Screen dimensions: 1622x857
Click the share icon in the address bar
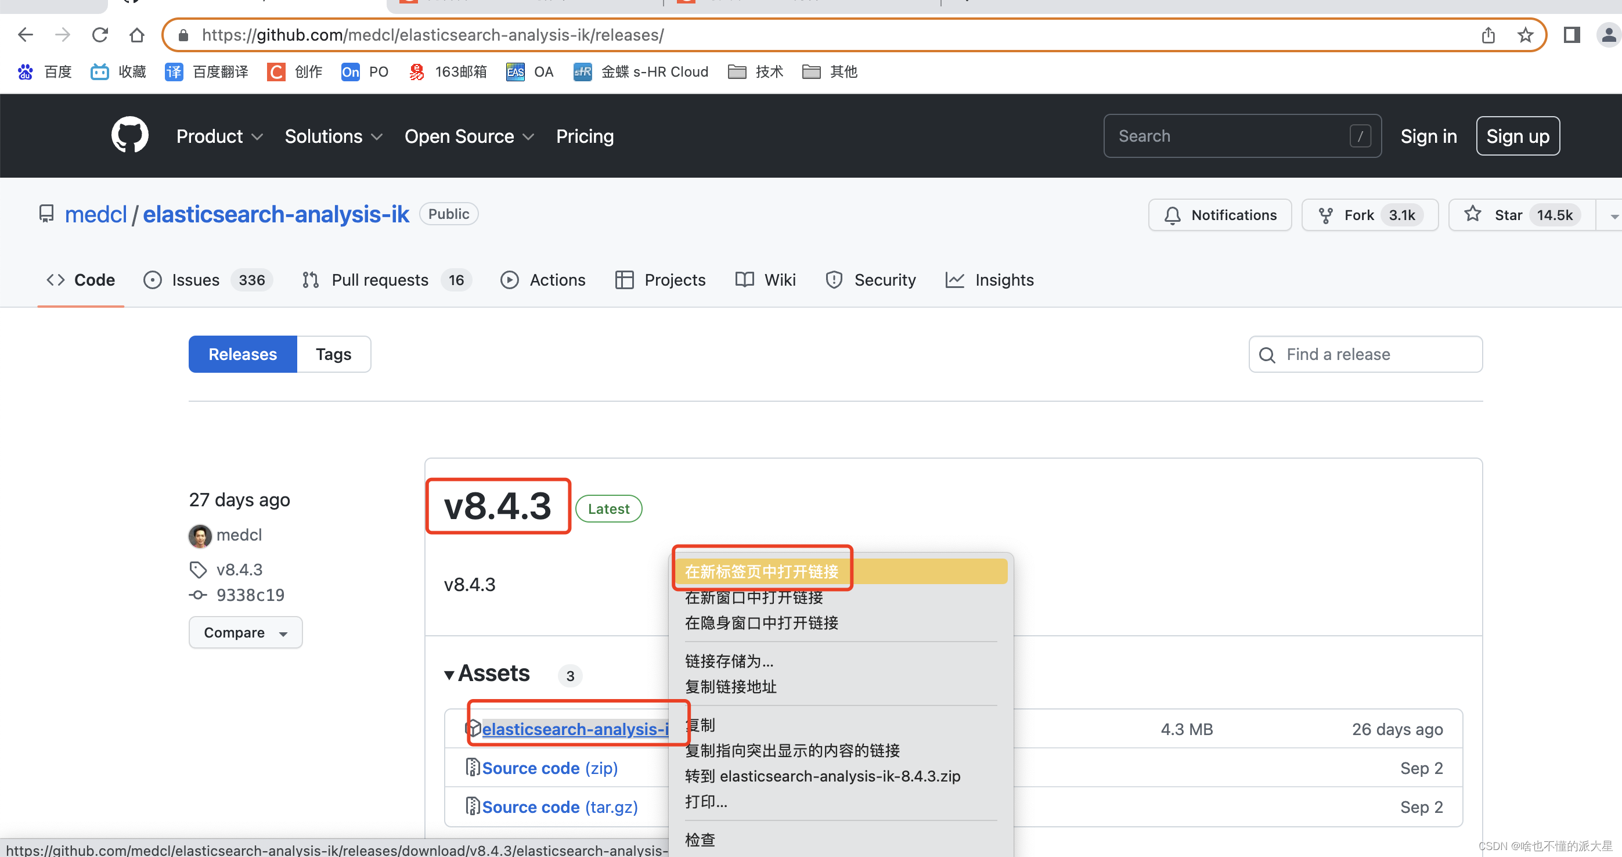pyautogui.click(x=1488, y=35)
